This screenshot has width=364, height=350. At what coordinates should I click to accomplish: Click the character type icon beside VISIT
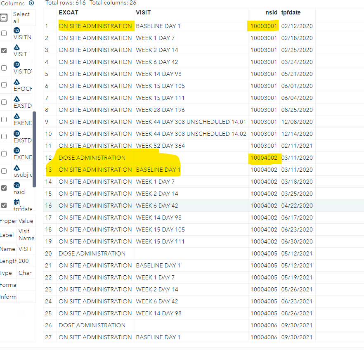point(16,47)
